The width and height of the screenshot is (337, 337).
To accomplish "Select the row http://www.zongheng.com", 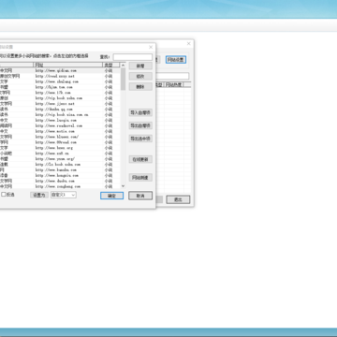I will 59,186.
